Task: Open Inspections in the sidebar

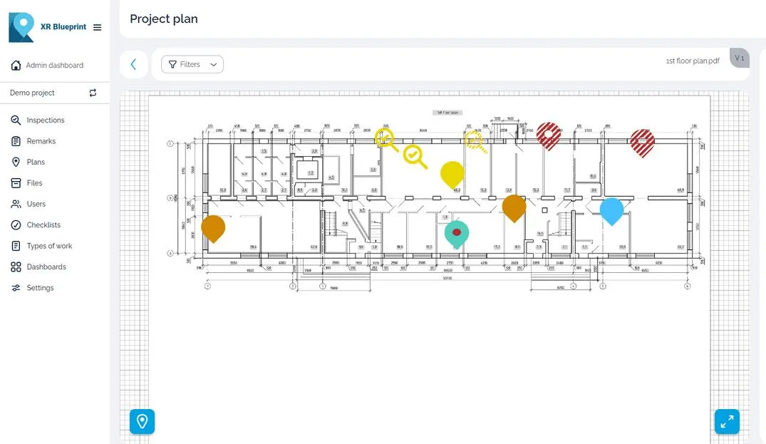Action: pos(46,120)
